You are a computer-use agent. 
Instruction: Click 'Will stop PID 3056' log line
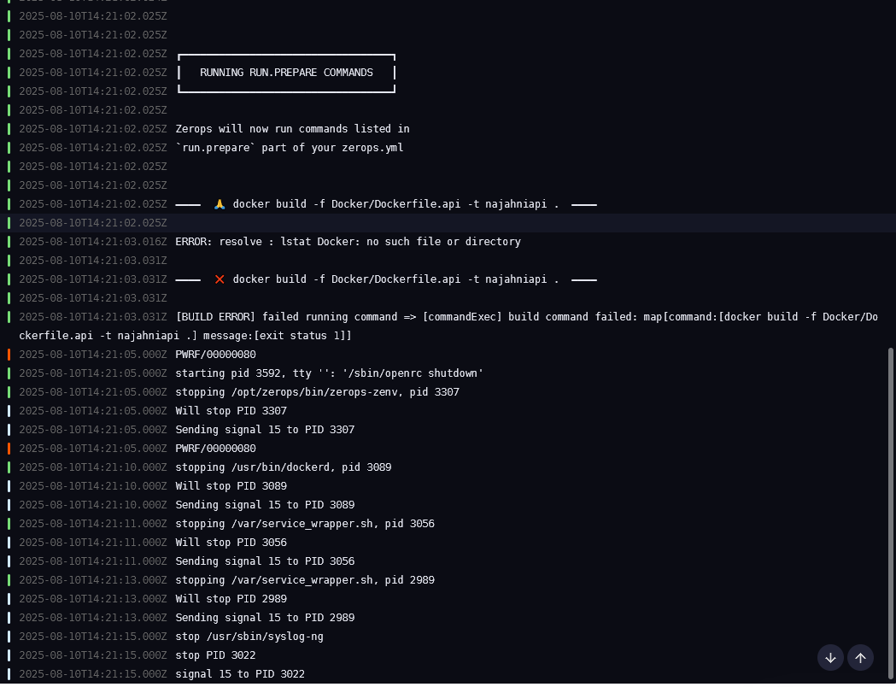(x=231, y=543)
